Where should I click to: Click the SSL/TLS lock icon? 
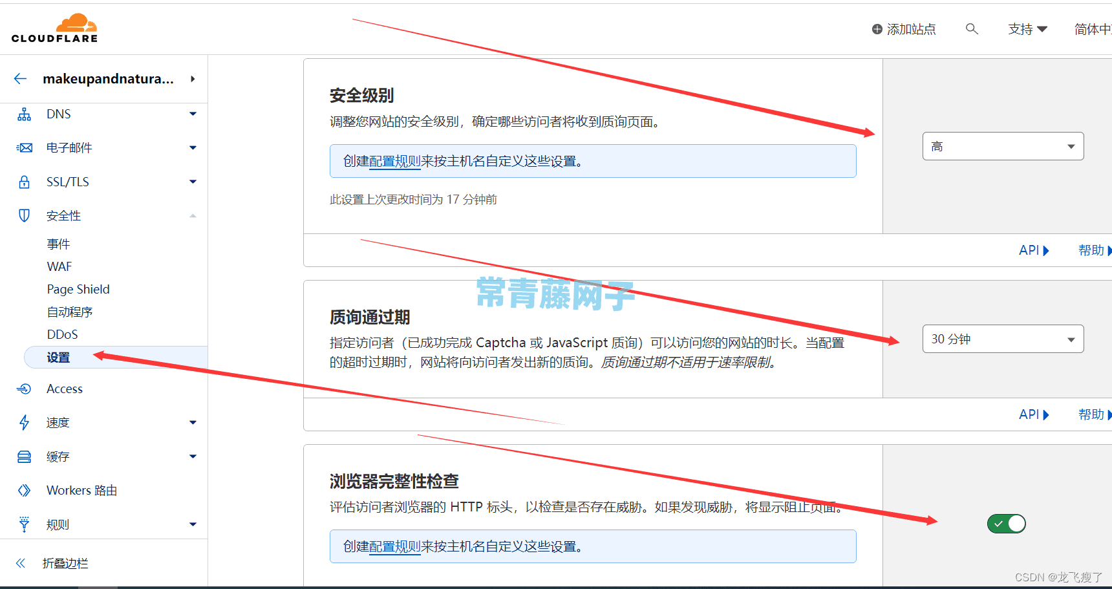pos(24,182)
